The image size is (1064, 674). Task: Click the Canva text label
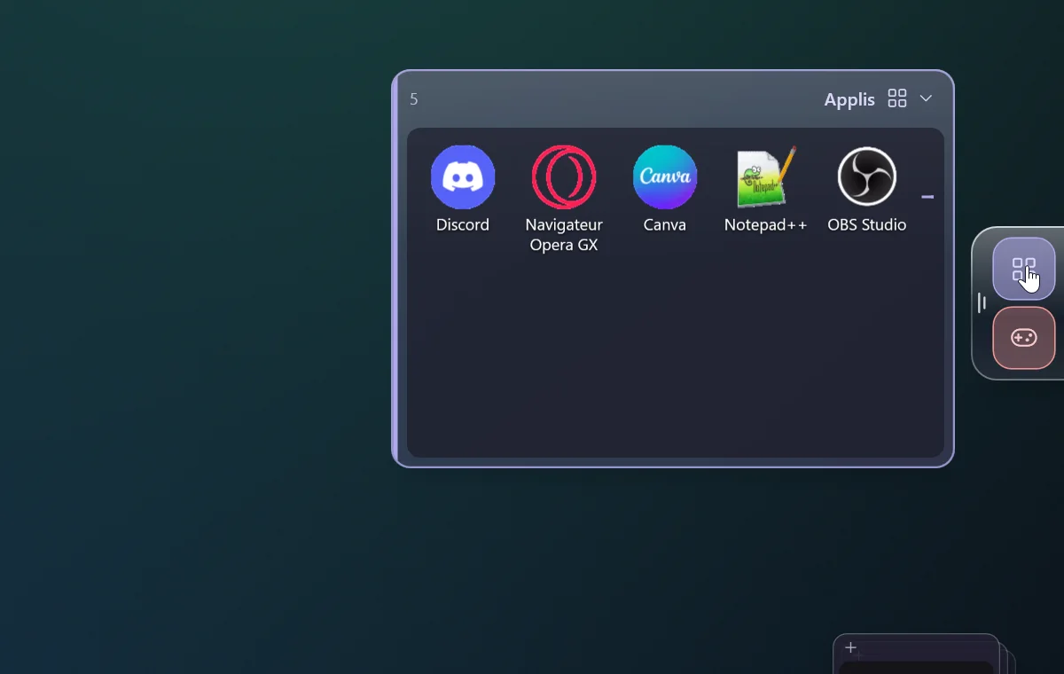coord(665,225)
